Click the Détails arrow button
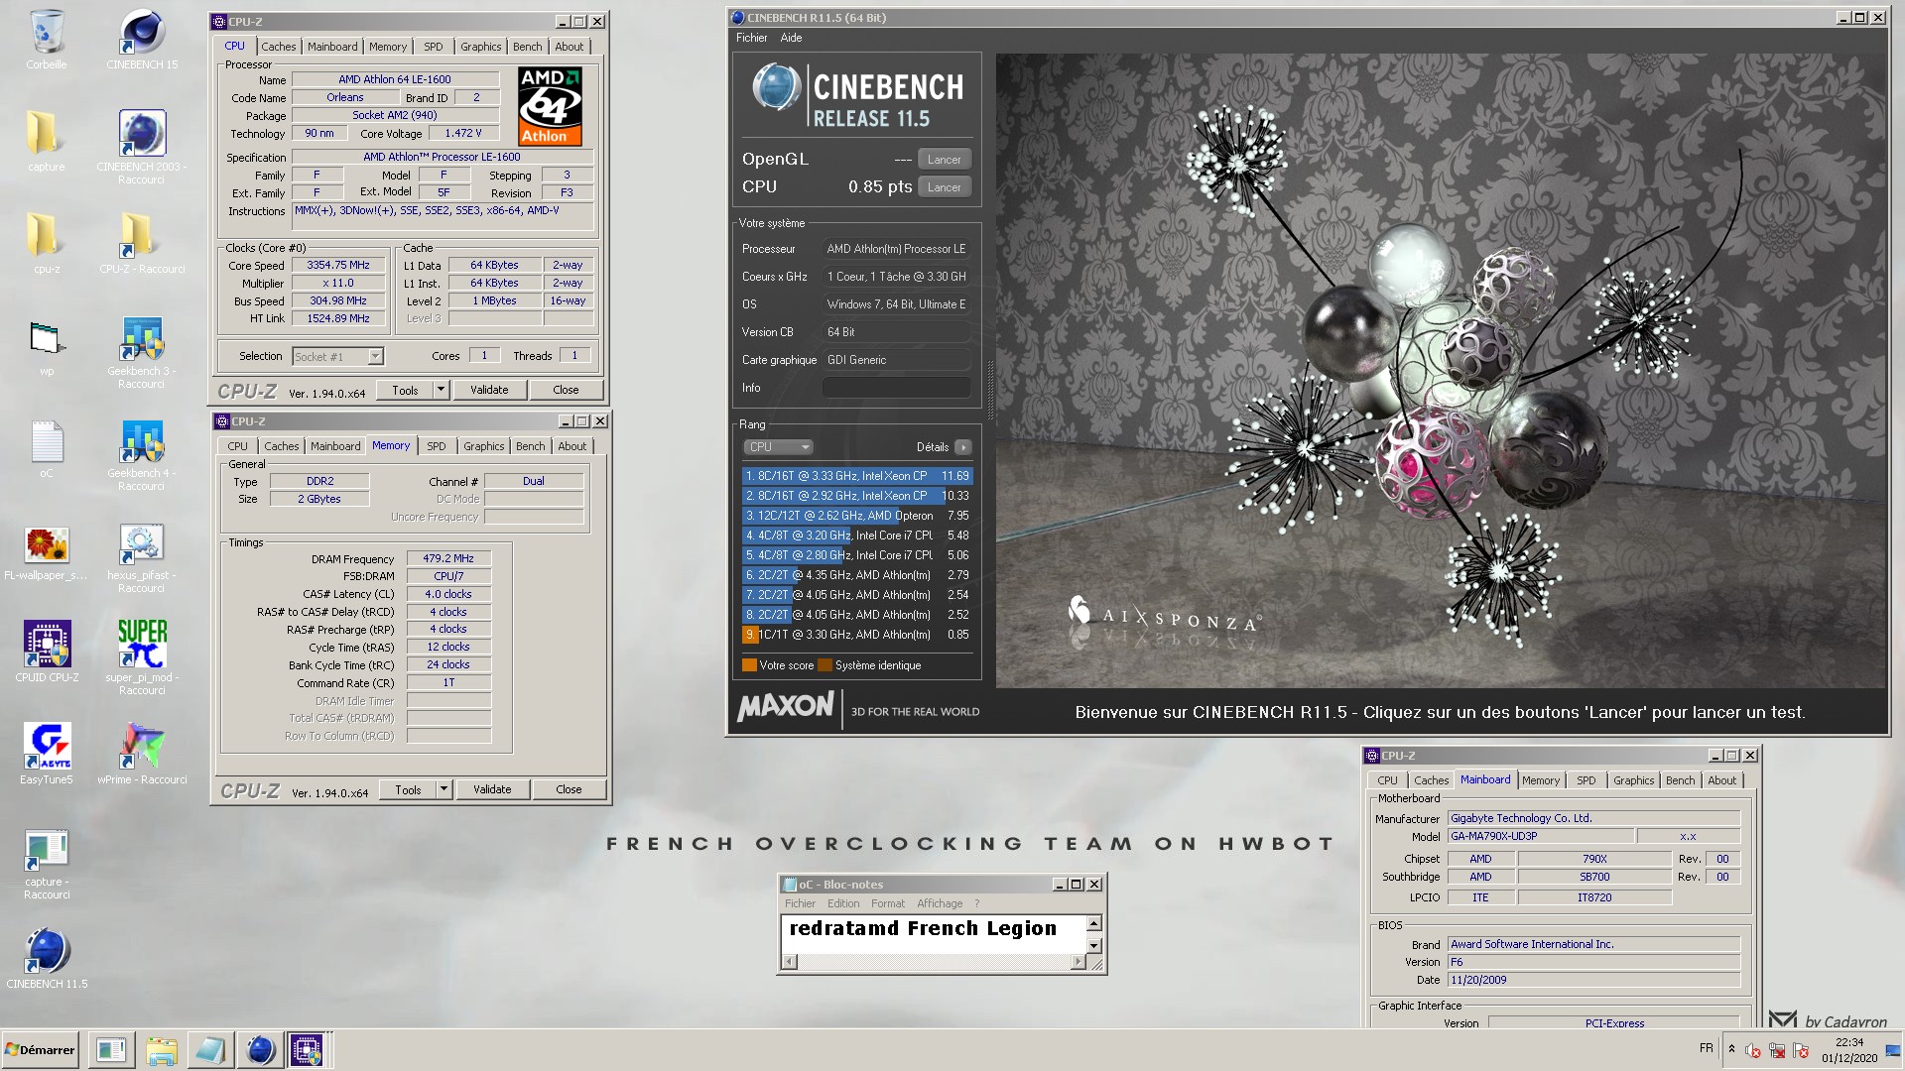Viewport: 1905px width, 1071px height. pyautogui.click(x=962, y=447)
